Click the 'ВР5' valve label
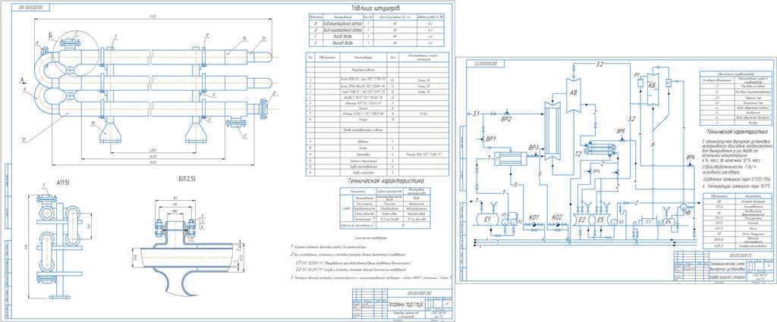Viewport: 777px width, 322px height. 621,131
